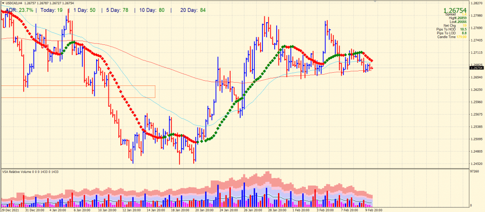The width and height of the screenshot is (485, 212).
Task: Click the 1.26250 price axis label
Action: (476, 90)
